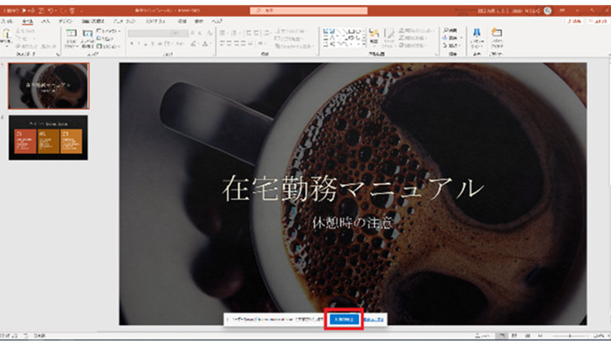Click the decrease indent icon
The width and height of the screenshot is (611, 344).
249,33
